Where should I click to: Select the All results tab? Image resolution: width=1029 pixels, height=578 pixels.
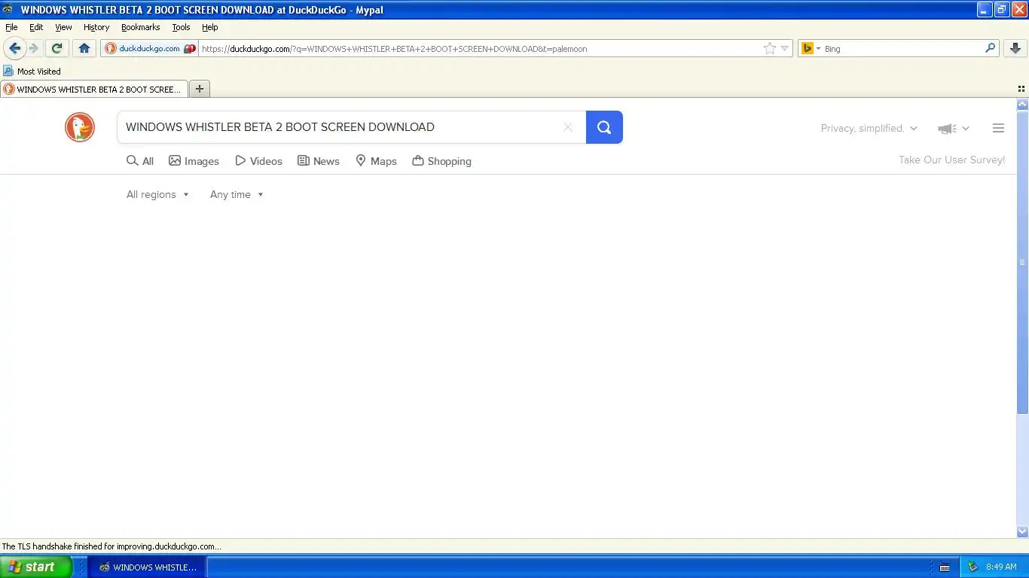click(x=140, y=161)
